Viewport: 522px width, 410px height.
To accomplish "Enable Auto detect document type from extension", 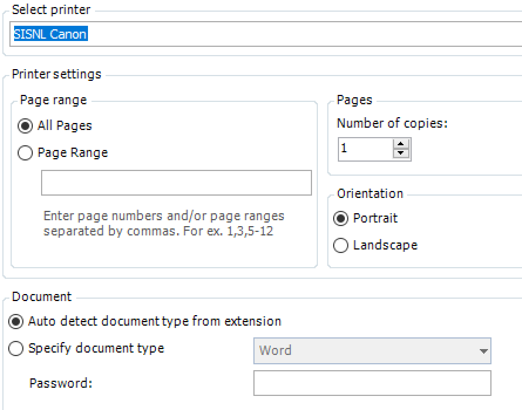I will 17,322.
